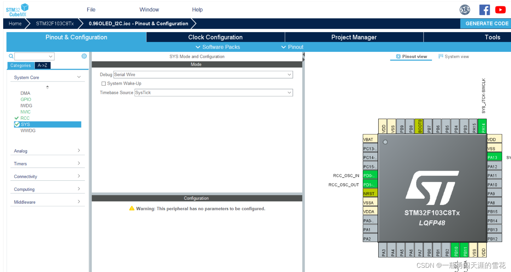Screen dimensions: 511x272
Task: Select GPIO in System Core list
Action: click(26, 99)
